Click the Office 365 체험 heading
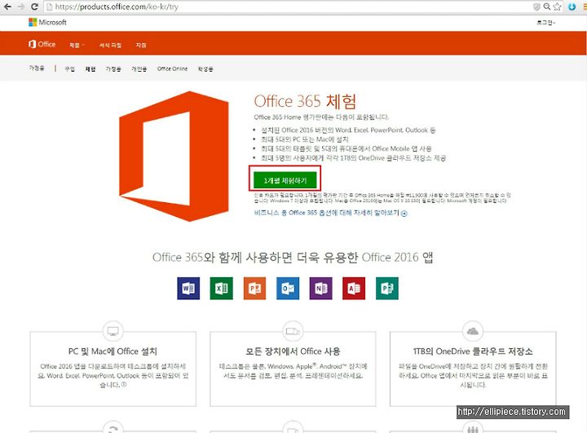Viewport: 587px width, 433px height. 305,101
